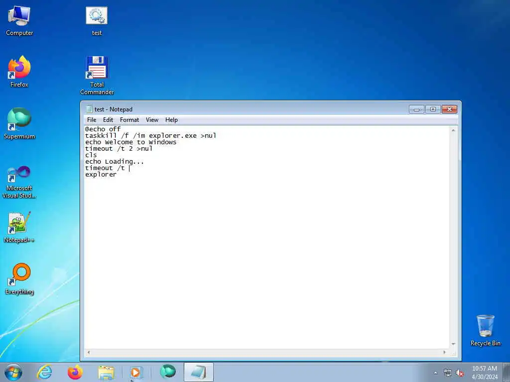
Task: Maximize the Notepad window
Action: (433, 109)
